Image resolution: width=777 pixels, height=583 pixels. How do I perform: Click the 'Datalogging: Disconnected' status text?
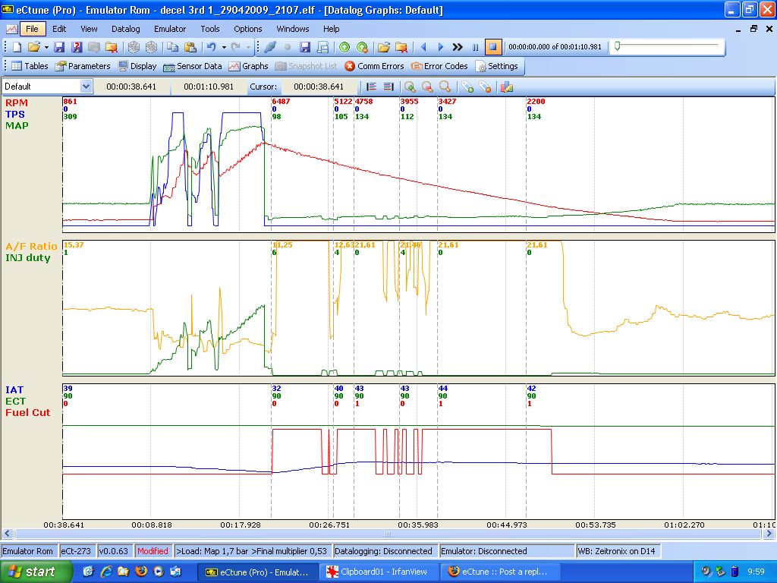click(x=383, y=551)
